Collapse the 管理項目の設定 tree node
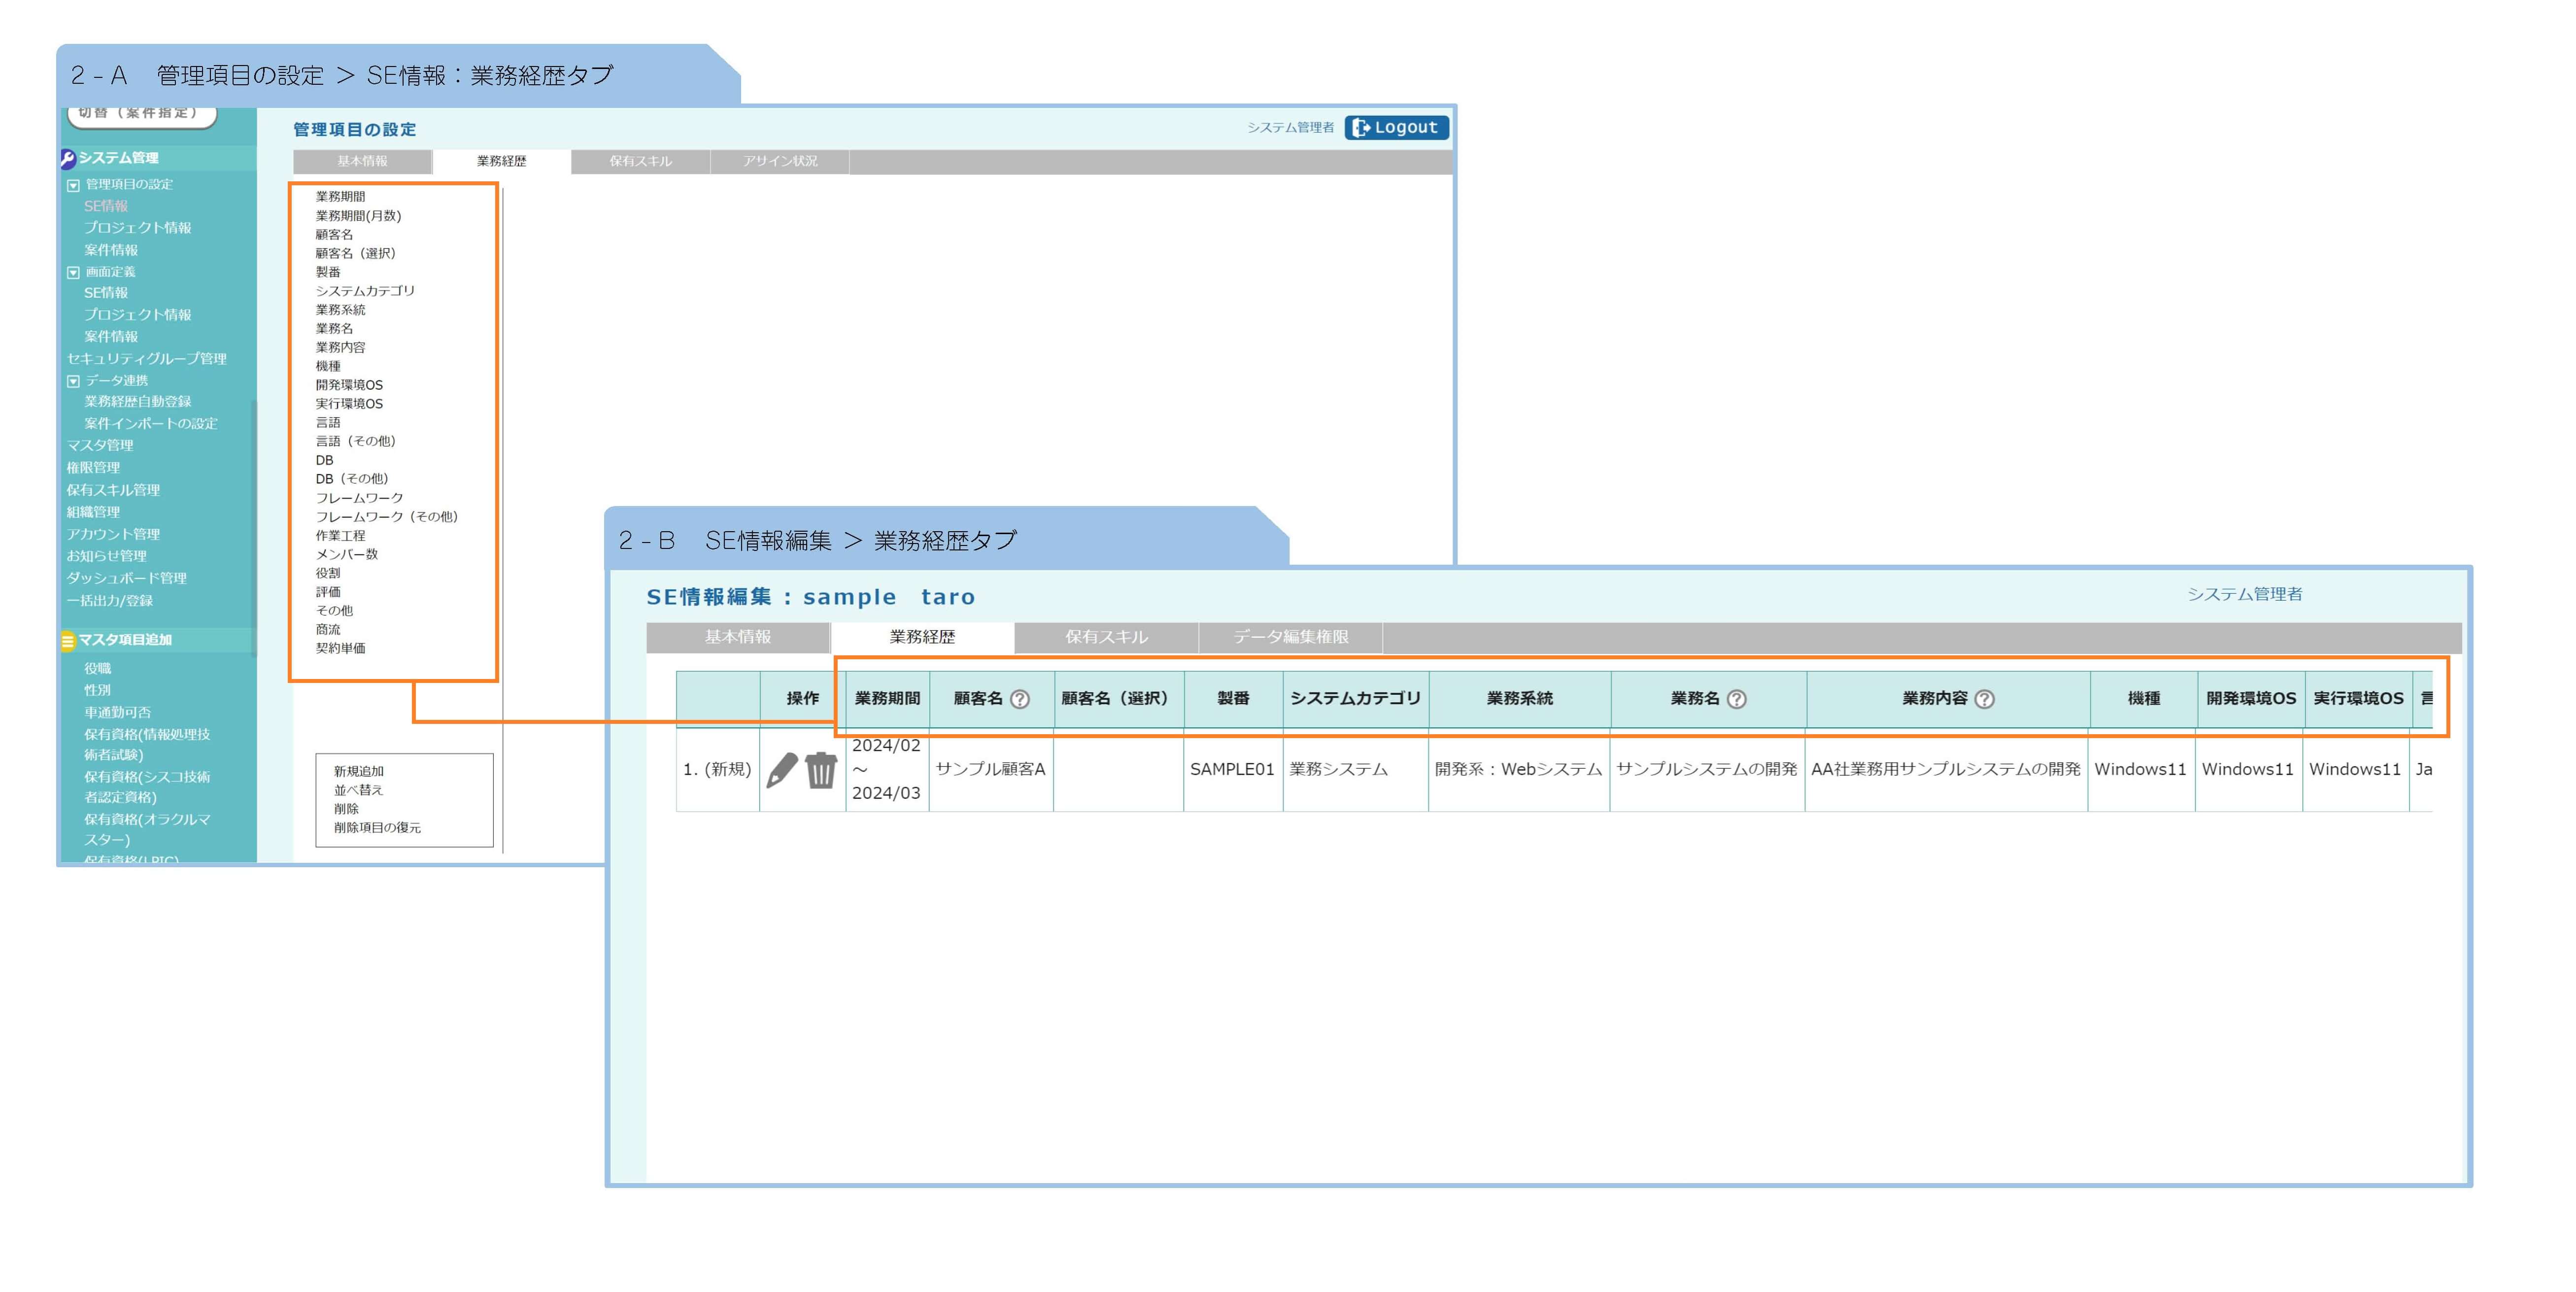The image size is (2576, 1292). (x=73, y=185)
